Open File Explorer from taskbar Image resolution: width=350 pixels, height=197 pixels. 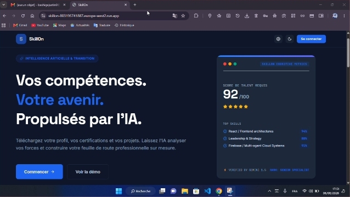184,191
